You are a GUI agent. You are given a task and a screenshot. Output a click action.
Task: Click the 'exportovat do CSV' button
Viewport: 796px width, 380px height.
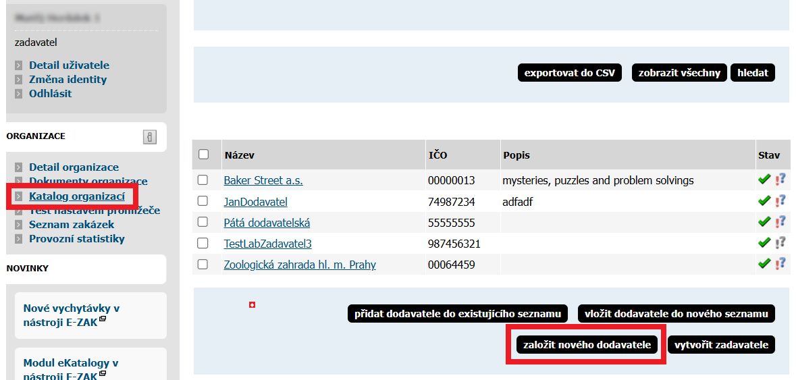pyautogui.click(x=570, y=73)
